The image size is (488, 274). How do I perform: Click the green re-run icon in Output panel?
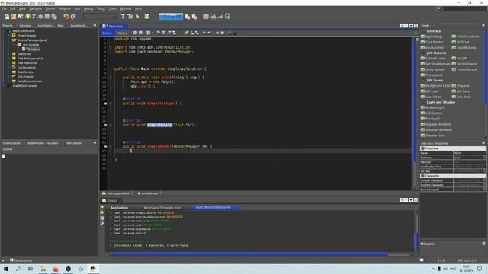pyautogui.click(x=102, y=207)
